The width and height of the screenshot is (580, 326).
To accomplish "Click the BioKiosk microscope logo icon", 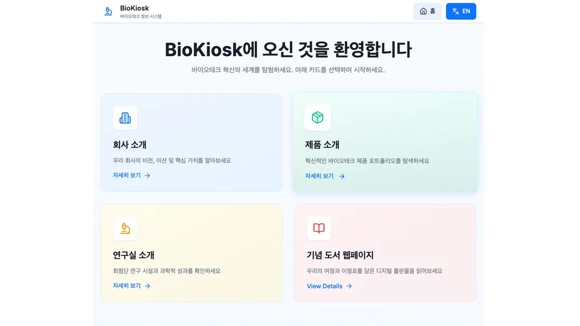I will pyautogui.click(x=108, y=11).
